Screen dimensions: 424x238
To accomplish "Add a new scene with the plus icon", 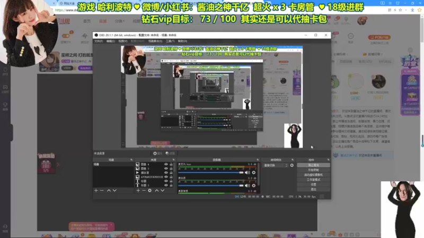I will point(96,190).
